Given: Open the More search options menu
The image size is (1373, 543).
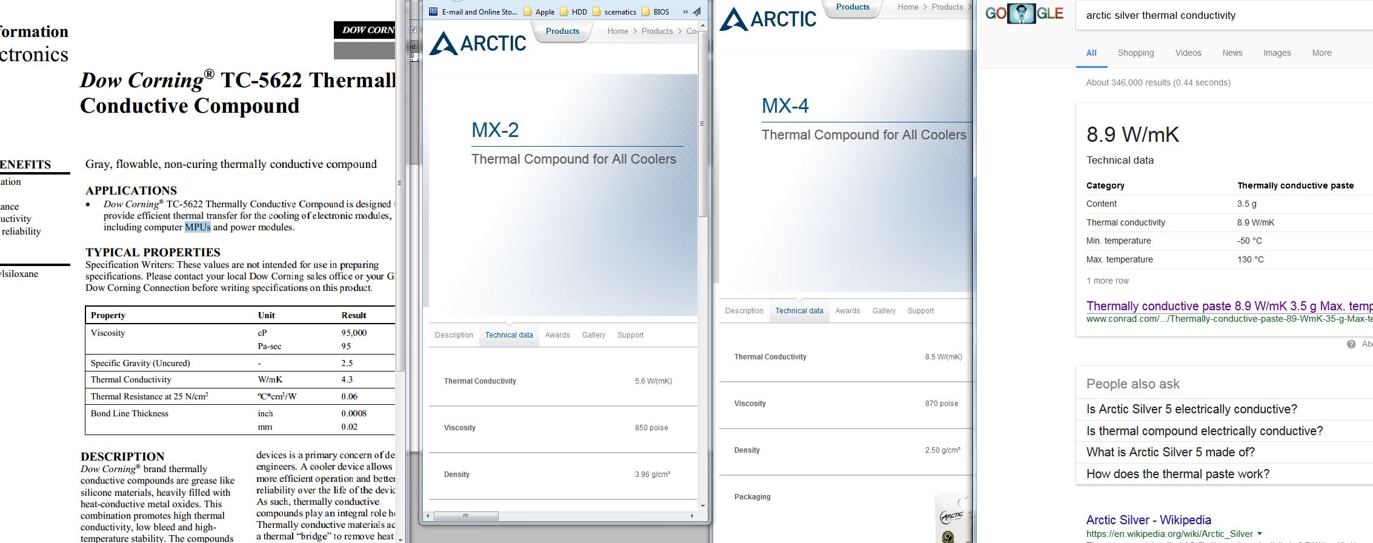Looking at the screenshot, I should 1321,53.
